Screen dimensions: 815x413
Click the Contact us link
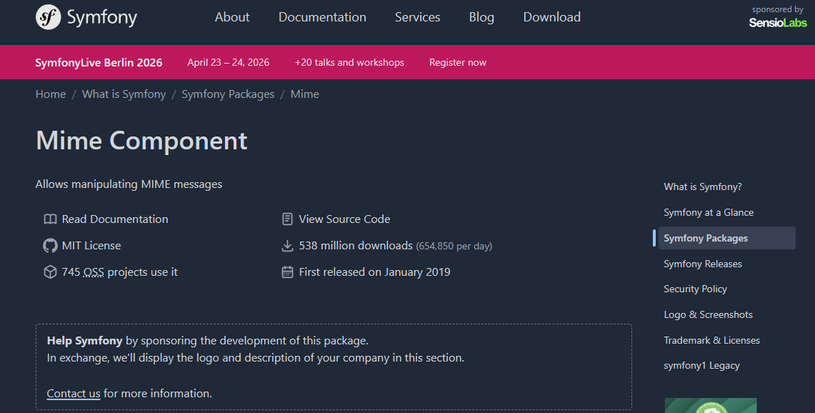pyautogui.click(x=74, y=394)
